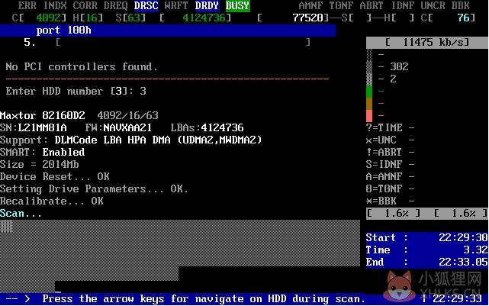
Task: Click the WRFT status flag
Action: click(176, 5)
